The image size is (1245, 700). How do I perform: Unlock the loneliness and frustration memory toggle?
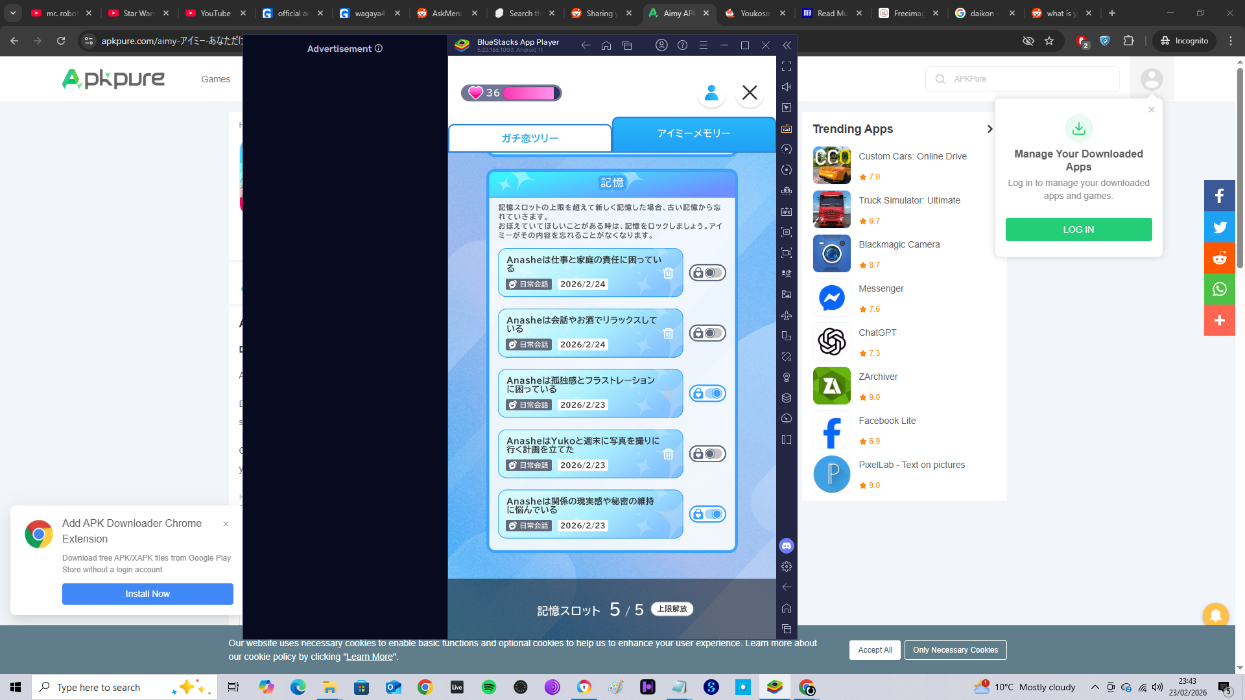click(x=707, y=393)
